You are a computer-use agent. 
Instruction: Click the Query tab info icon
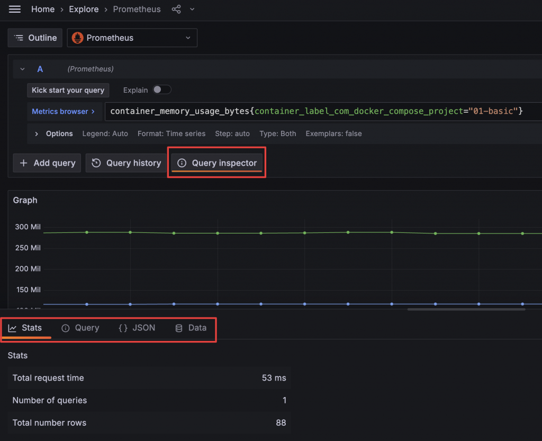click(65, 328)
